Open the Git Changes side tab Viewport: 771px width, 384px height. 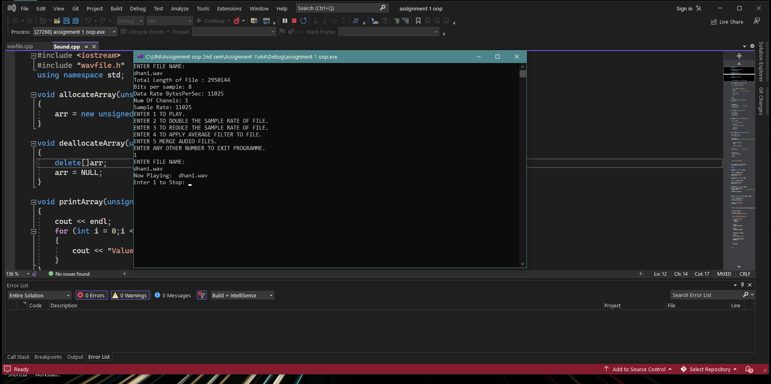point(761,101)
